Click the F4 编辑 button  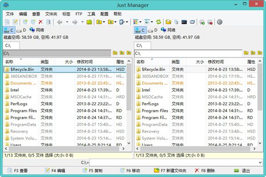[55, 170]
